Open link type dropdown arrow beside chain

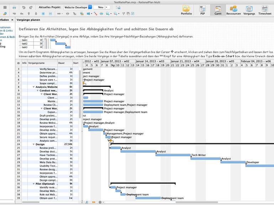[x=62, y=13]
